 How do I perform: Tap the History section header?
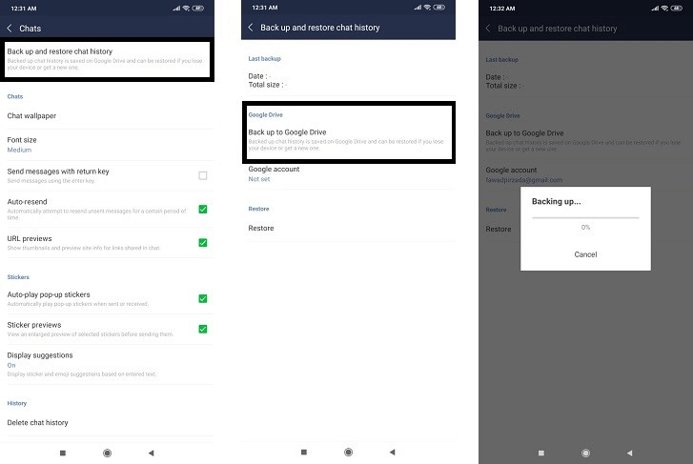pos(17,403)
